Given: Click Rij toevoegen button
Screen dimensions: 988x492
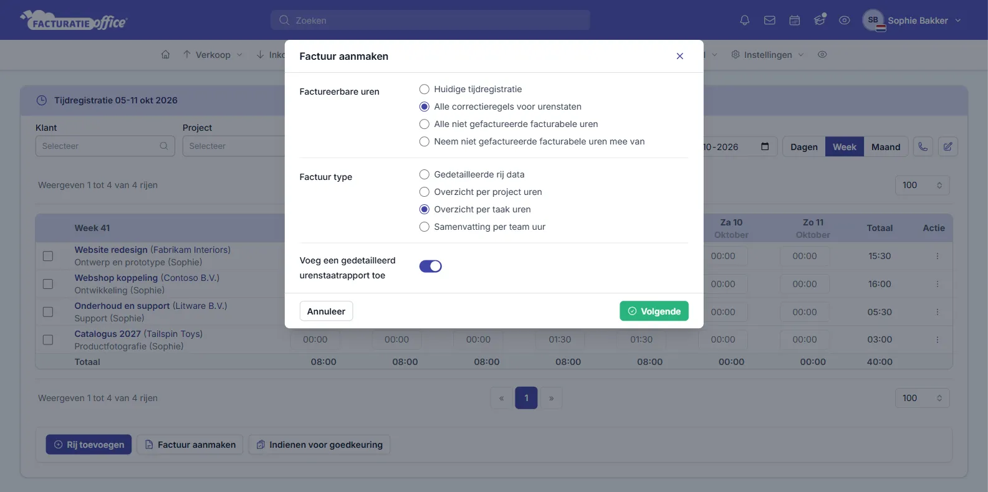Looking at the screenshot, I should 89,445.
